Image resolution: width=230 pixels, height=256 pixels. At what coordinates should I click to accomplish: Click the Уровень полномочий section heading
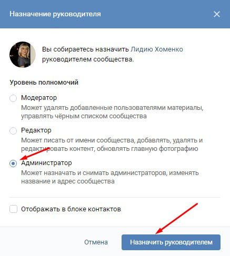(44, 83)
